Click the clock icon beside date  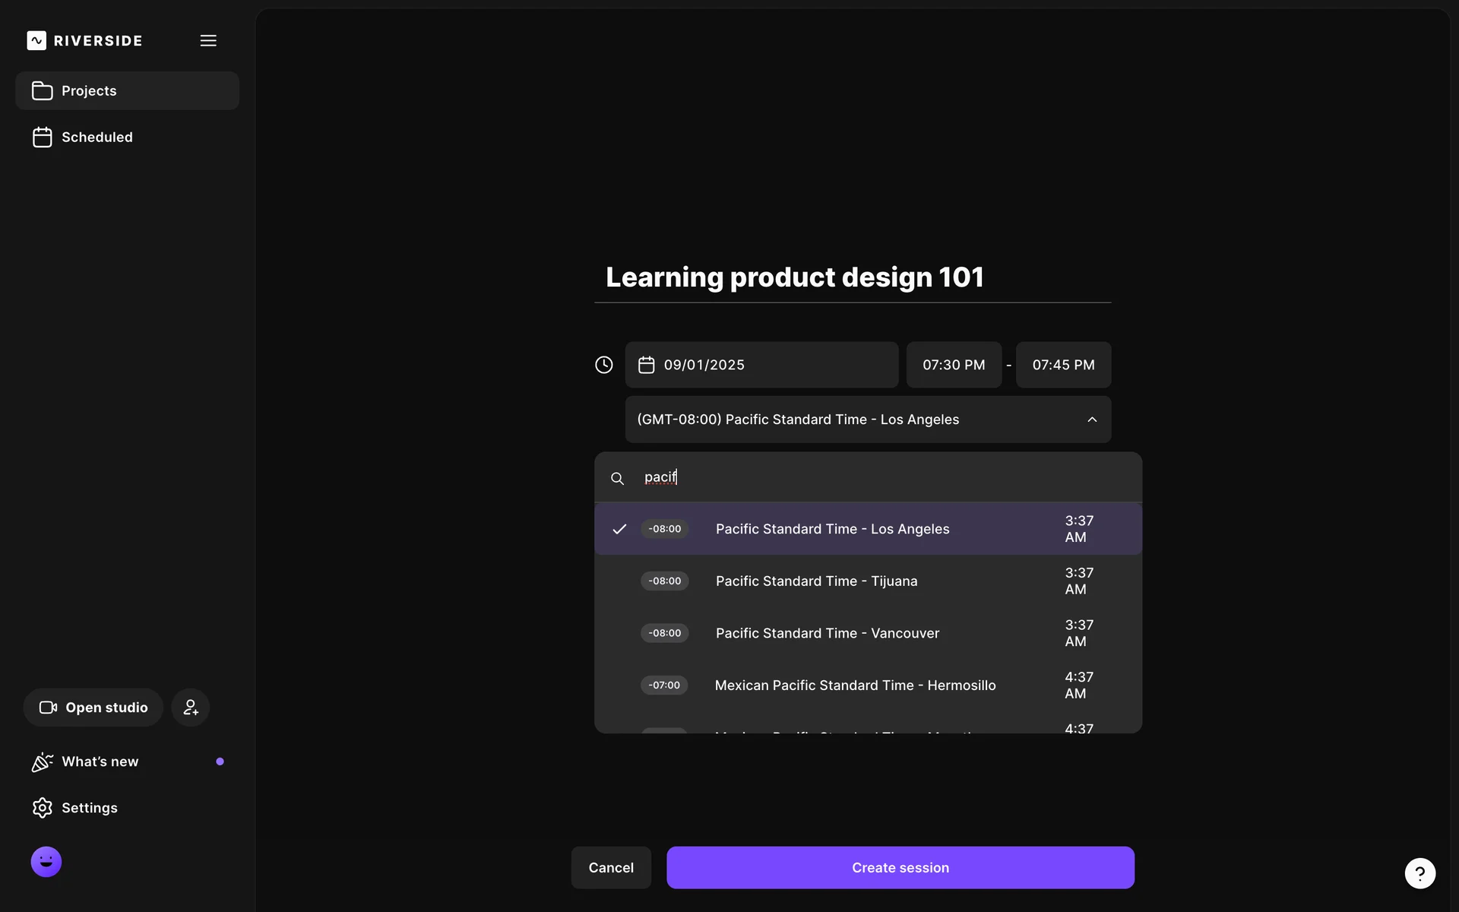(x=604, y=365)
